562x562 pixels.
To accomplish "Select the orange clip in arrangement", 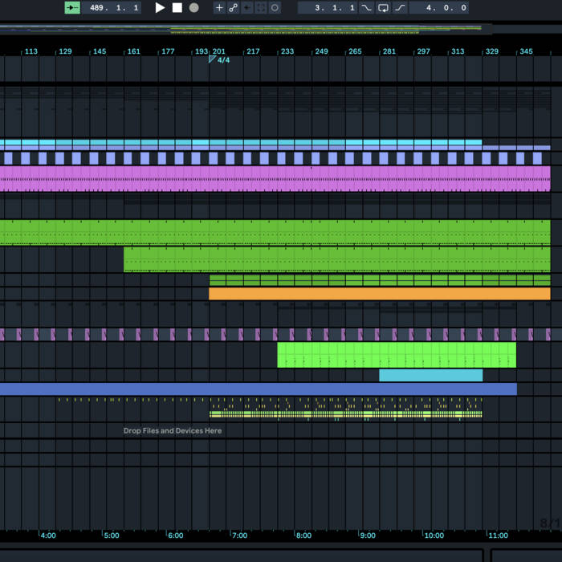I will click(x=379, y=294).
